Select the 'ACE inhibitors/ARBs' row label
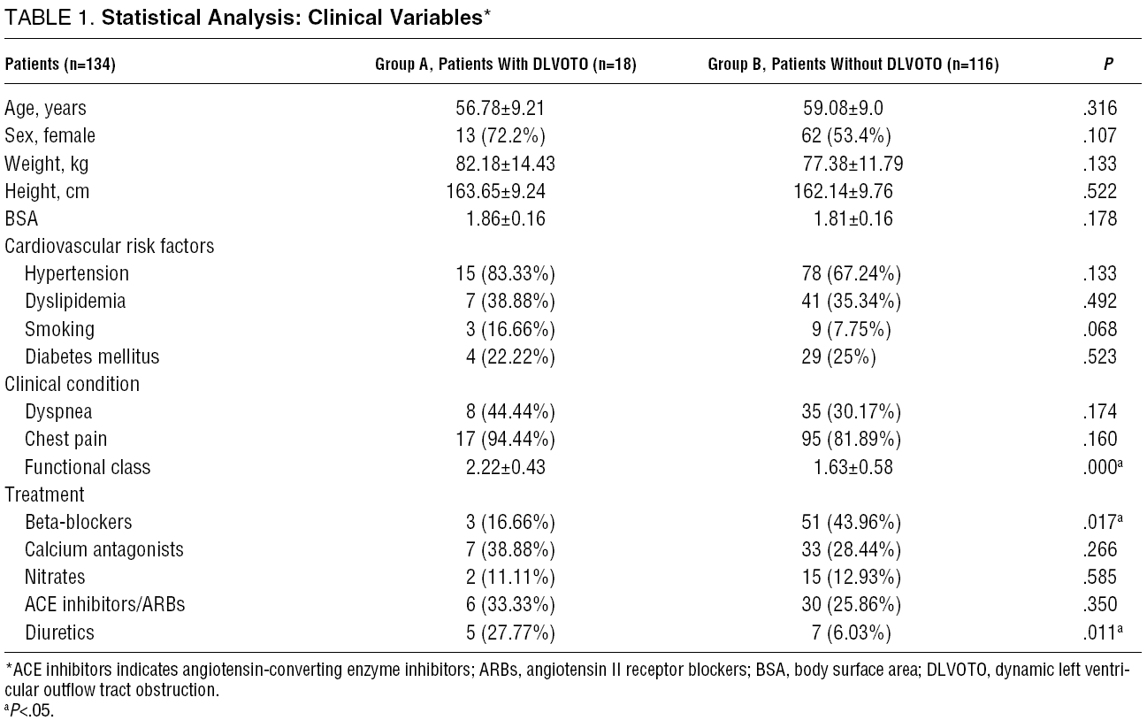This screenshot has width=1147, height=728. (104, 605)
